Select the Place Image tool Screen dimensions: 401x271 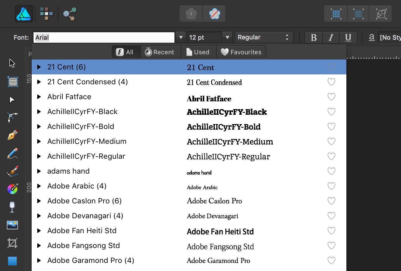click(12, 225)
